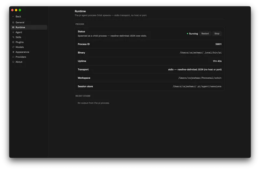Click the Workspace row label
Viewport: 260px width, 170px height.
coord(84,78)
